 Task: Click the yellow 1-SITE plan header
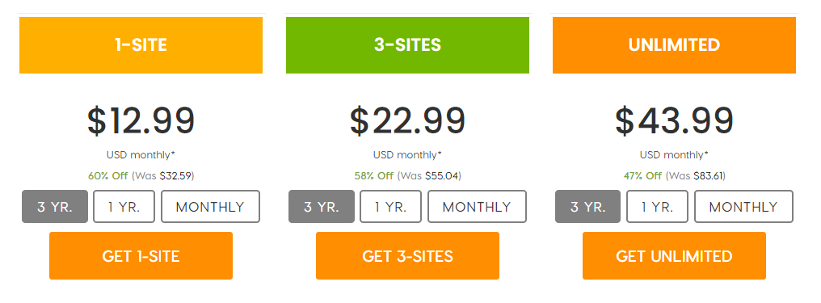141,45
